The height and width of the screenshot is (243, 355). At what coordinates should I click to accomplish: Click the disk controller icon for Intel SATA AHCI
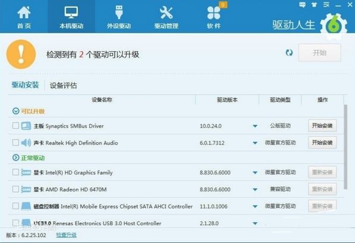(26, 206)
